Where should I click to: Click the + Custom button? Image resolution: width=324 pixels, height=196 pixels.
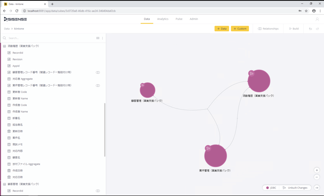point(240,29)
